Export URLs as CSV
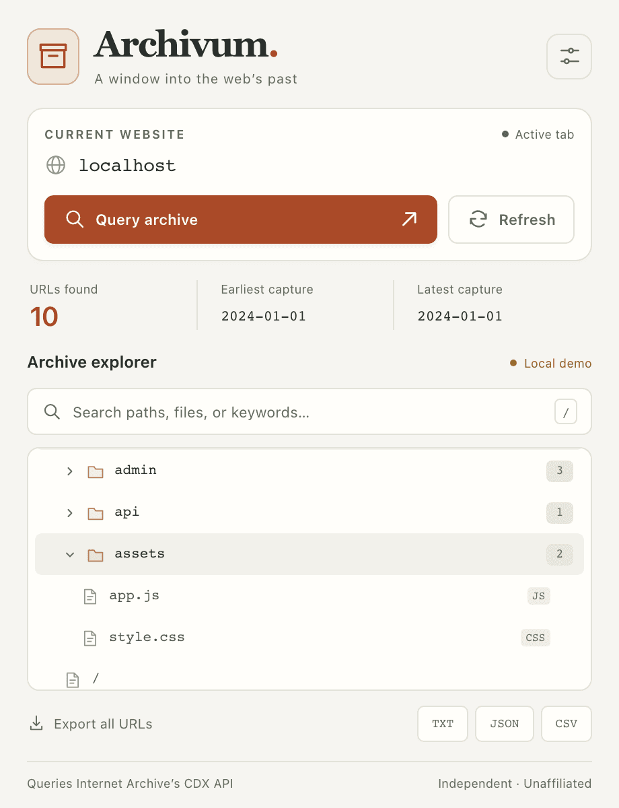 tap(567, 724)
